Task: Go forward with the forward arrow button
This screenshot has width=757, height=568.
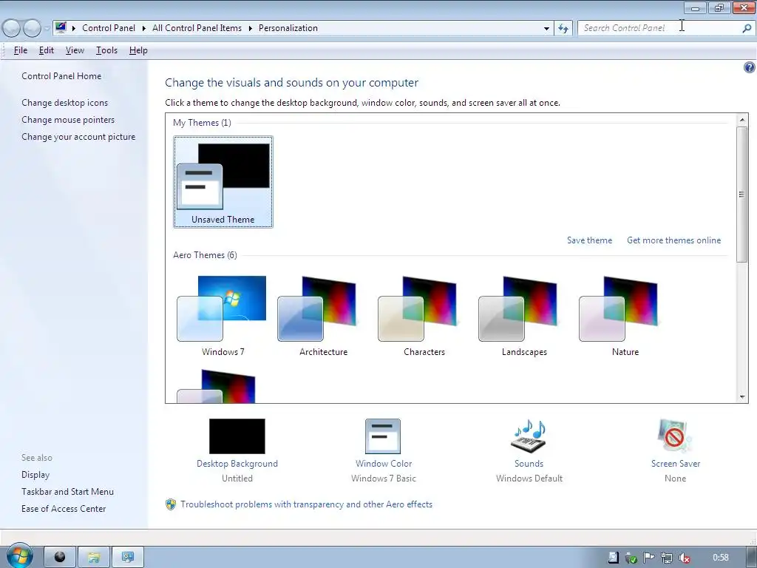Action: point(32,29)
